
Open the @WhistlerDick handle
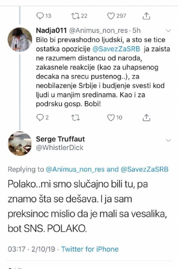59,148
